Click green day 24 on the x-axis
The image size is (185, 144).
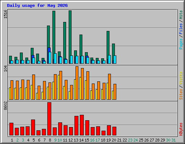click(x=135, y=140)
